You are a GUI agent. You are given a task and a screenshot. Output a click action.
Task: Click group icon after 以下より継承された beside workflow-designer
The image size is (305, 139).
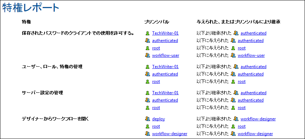236,119
